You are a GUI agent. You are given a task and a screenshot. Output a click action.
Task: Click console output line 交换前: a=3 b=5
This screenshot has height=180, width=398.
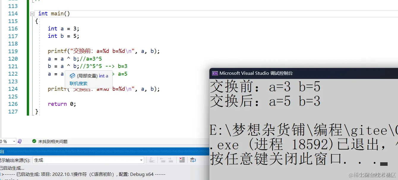coord(265,87)
